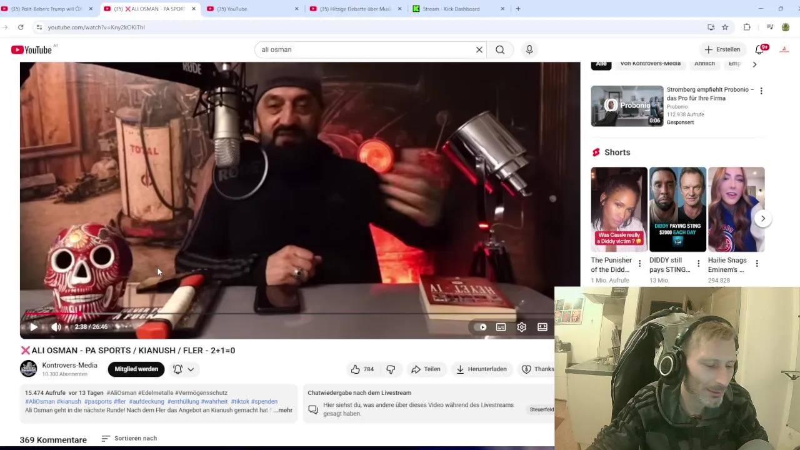
Task: Open a new browser tab
Action: click(x=517, y=9)
